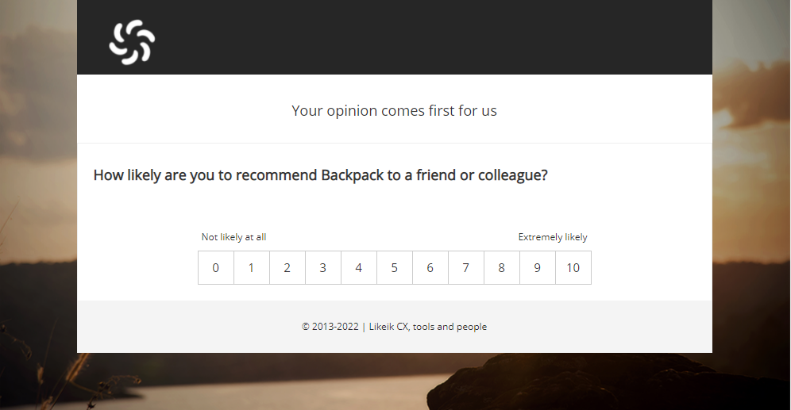The width and height of the screenshot is (791, 410).
Task: Click the Likeik CX copyright footer text
Action: (x=395, y=327)
